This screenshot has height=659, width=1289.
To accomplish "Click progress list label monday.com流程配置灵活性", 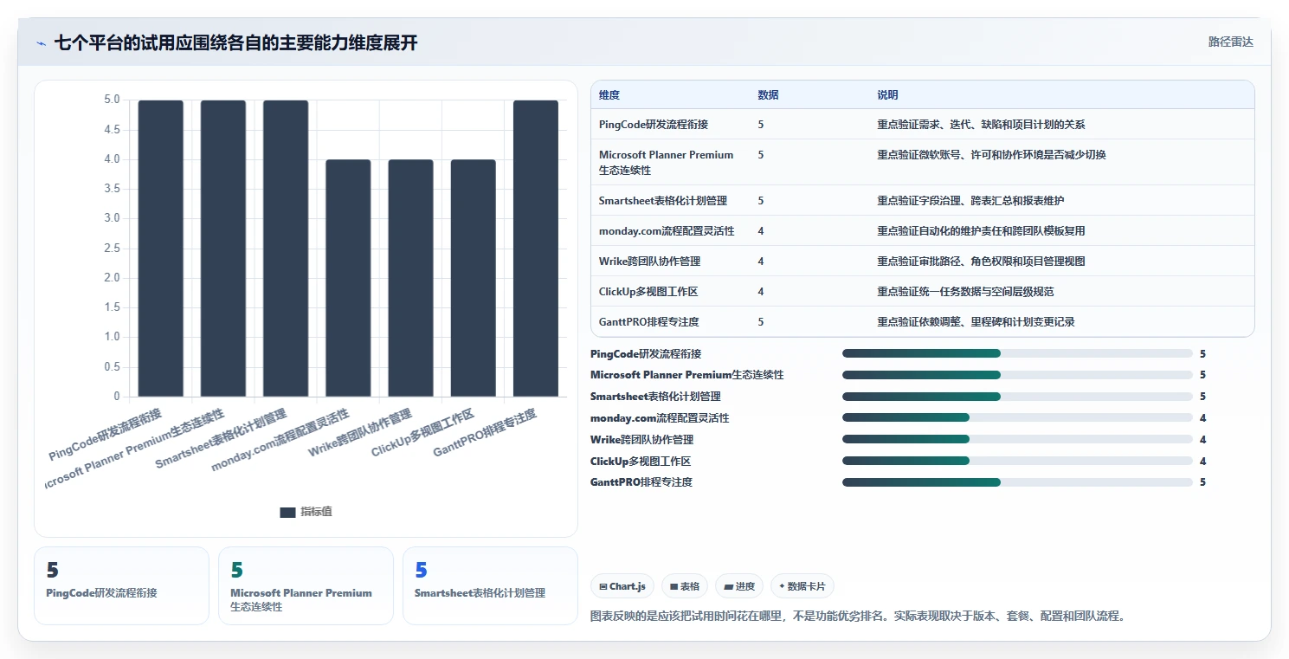I will click(x=660, y=418).
